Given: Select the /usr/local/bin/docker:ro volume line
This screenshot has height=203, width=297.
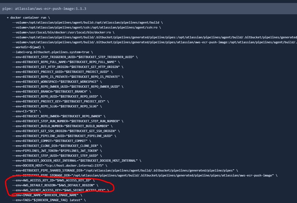Looking at the screenshot, I should [x=63, y=32].
